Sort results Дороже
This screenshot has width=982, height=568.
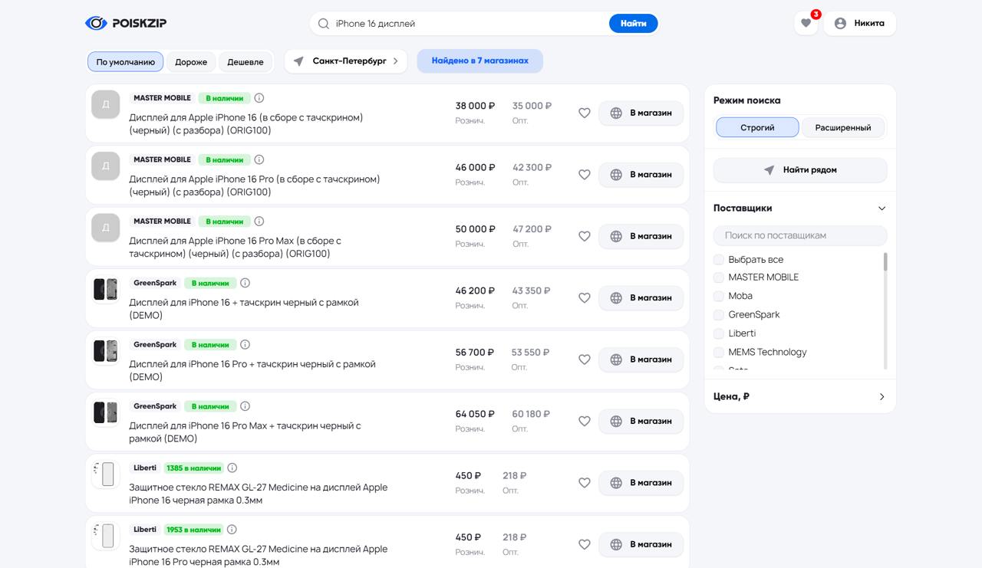click(191, 62)
